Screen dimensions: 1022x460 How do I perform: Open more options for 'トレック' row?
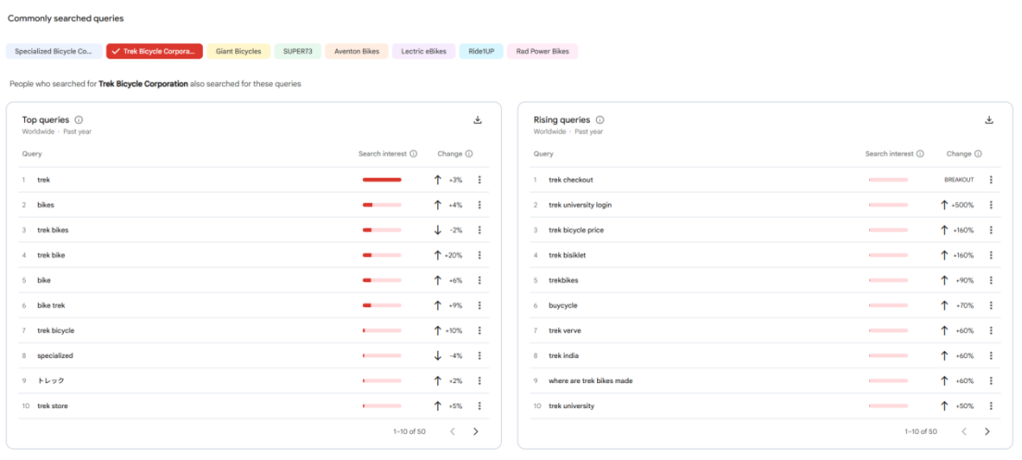pyautogui.click(x=480, y=380)
